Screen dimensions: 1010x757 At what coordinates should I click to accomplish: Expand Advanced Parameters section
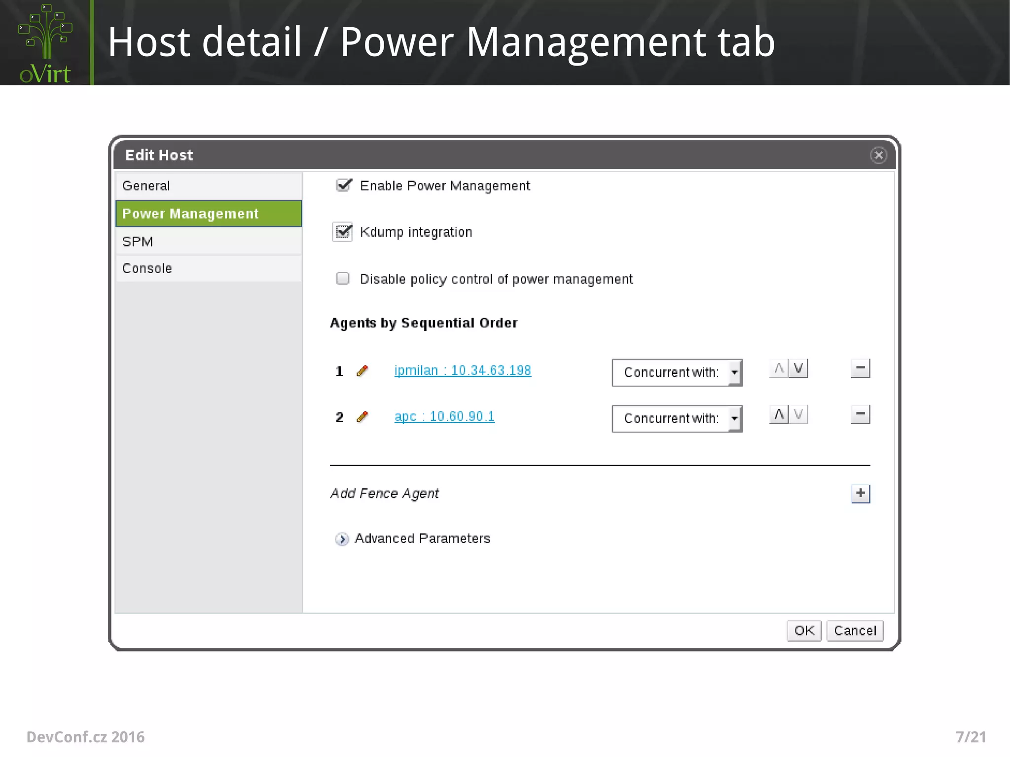pos(342,539)
